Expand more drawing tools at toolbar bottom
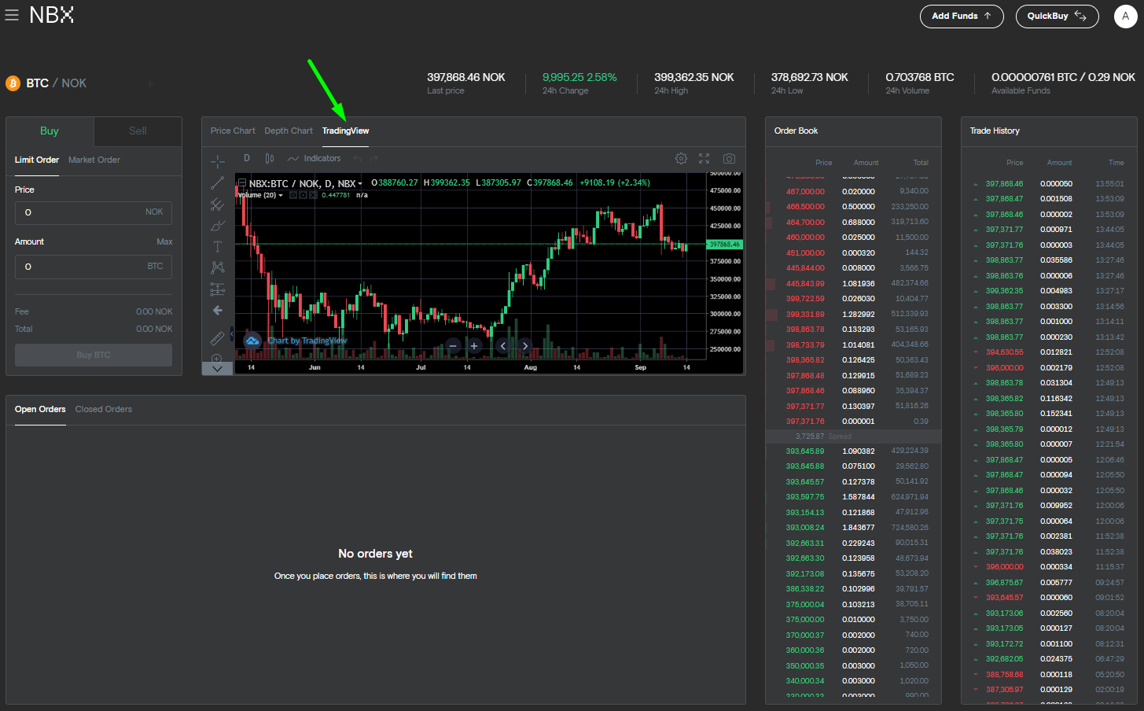 tap(218, 368)
